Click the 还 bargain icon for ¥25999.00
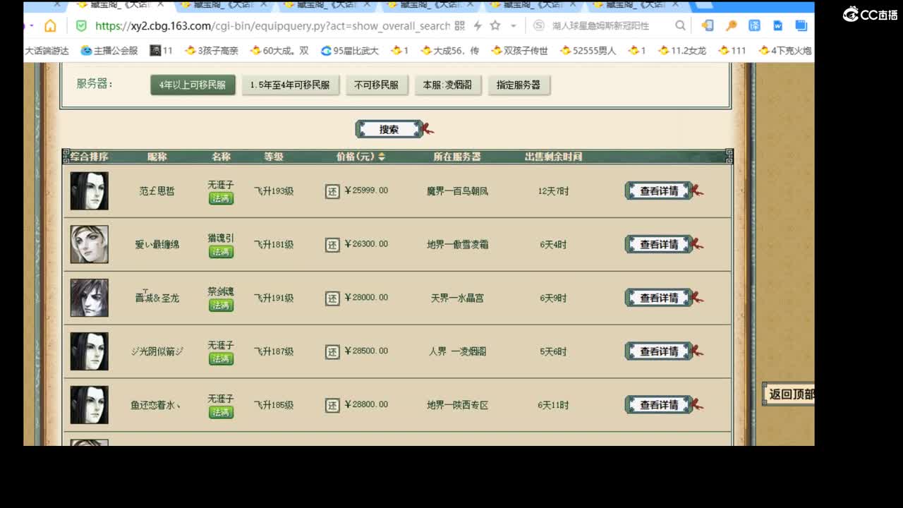Screen dimensions: 903x508 pos(332,191)
